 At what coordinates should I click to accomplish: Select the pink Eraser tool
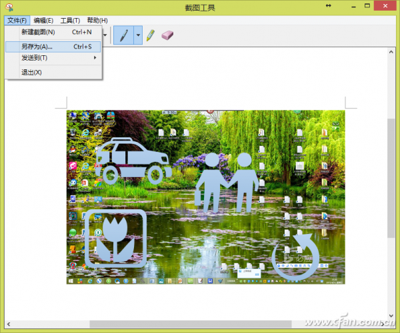point(167,35)
